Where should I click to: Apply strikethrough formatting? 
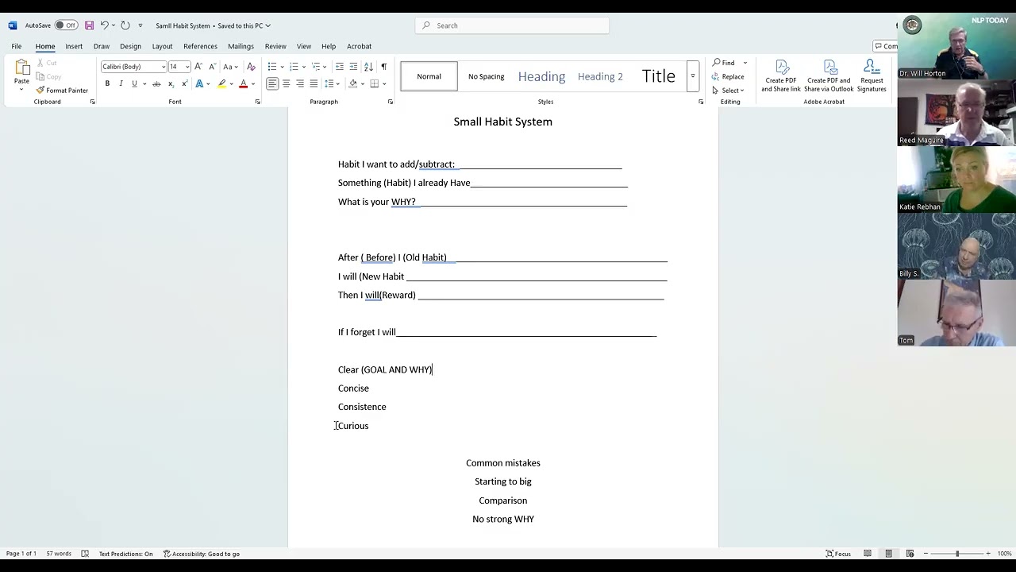pyautogui.click(x=156, y=83)
